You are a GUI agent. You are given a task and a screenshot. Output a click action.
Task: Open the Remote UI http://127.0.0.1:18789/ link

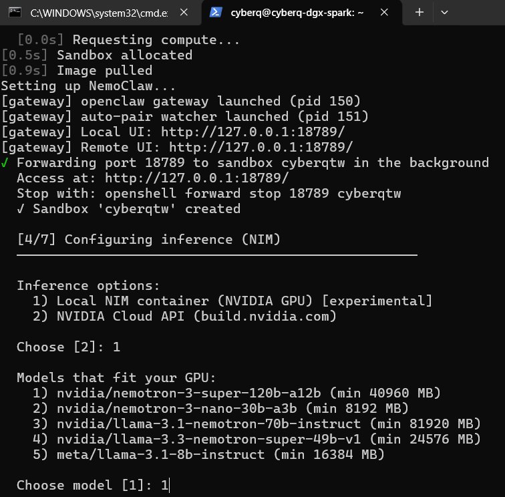point(261,147)
